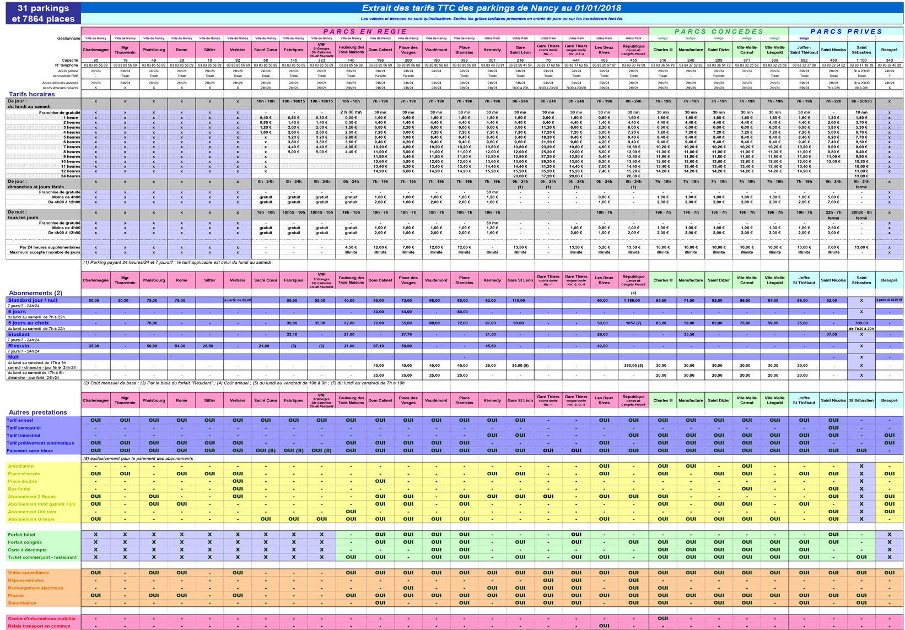Click the "Tarif semestriel" row label
This screenshot has height=630, width=905.
coord(24,428)
